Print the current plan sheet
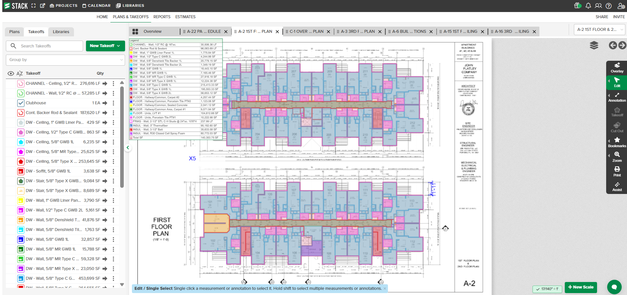Viewport: 627px width, 295px height. tap(617, 172)
